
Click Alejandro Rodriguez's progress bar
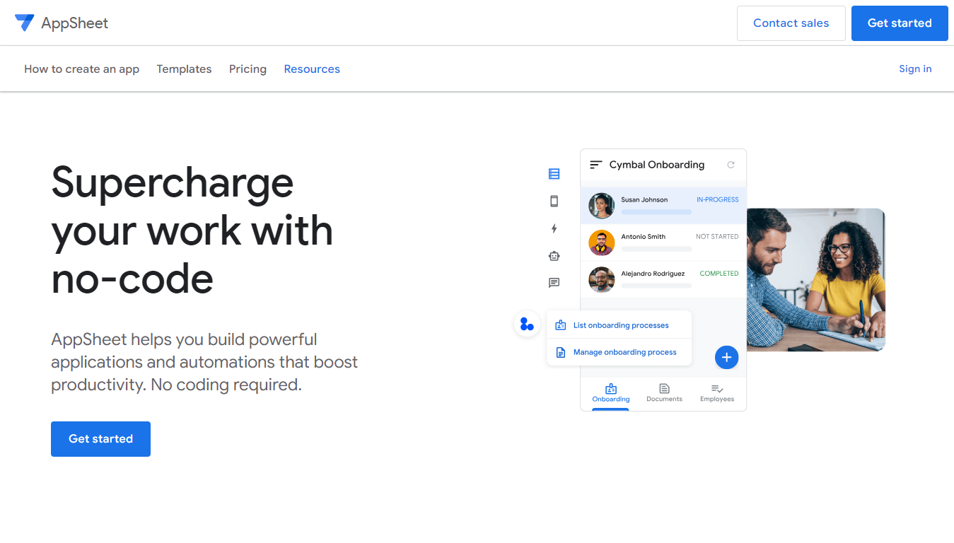pos(656,286)
